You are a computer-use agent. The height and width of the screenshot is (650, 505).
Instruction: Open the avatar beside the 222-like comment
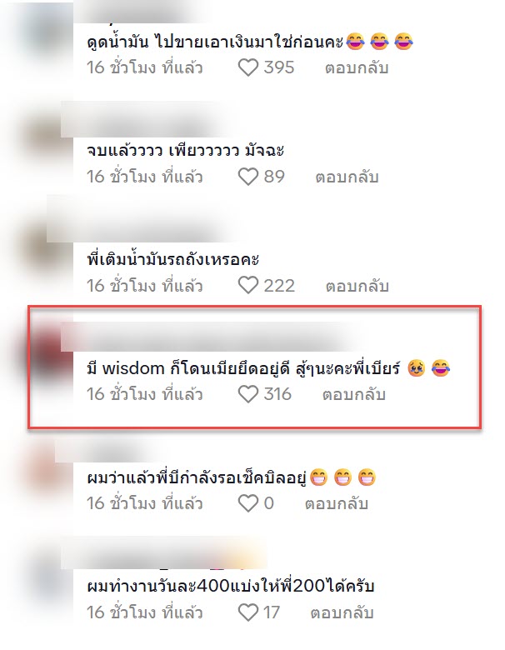46,248
